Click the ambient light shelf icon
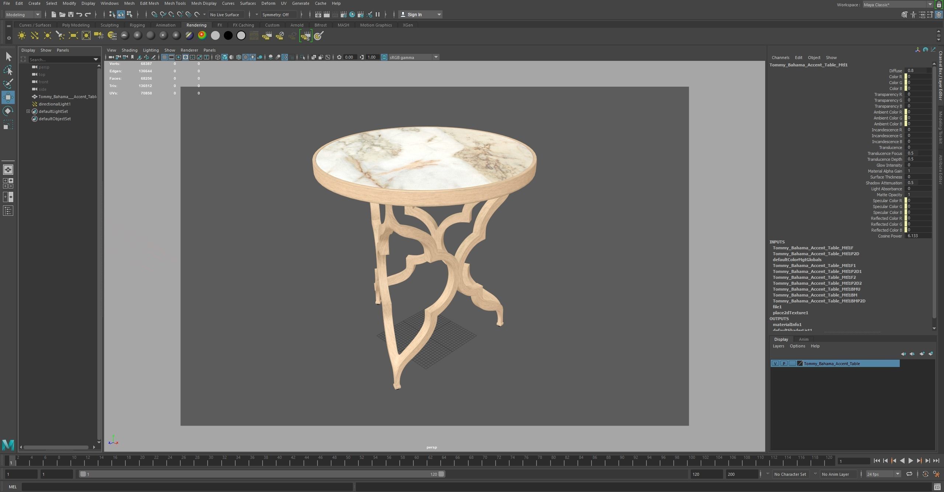Viewport: 944px width, 492px height. tap(22, 36)
